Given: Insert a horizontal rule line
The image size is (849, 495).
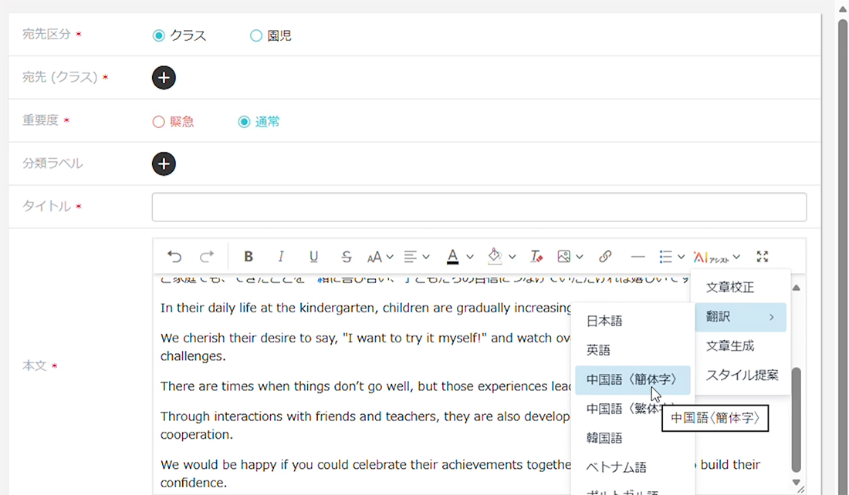Looking at the screenshot, I should (x=638, y=257).
